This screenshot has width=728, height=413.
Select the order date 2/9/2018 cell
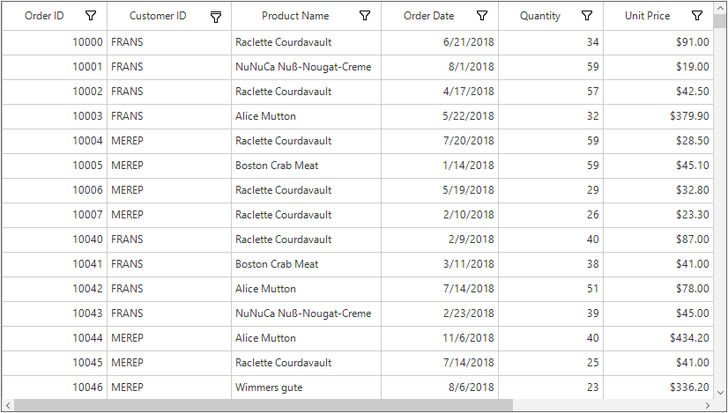(x=440, y=240)
